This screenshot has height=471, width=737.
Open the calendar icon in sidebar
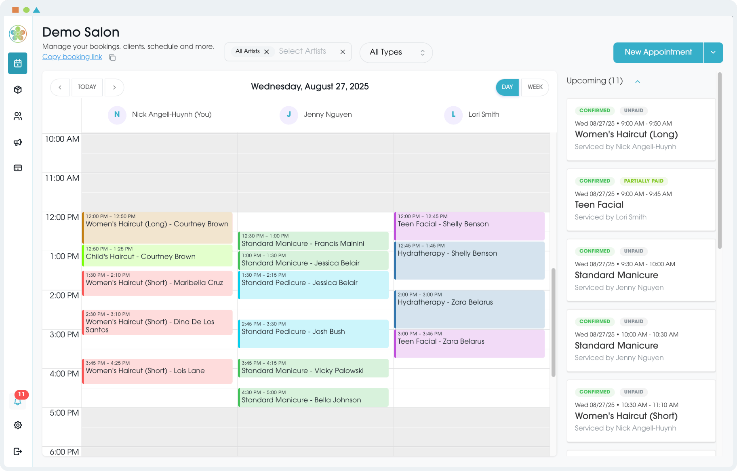coord(18,63)
